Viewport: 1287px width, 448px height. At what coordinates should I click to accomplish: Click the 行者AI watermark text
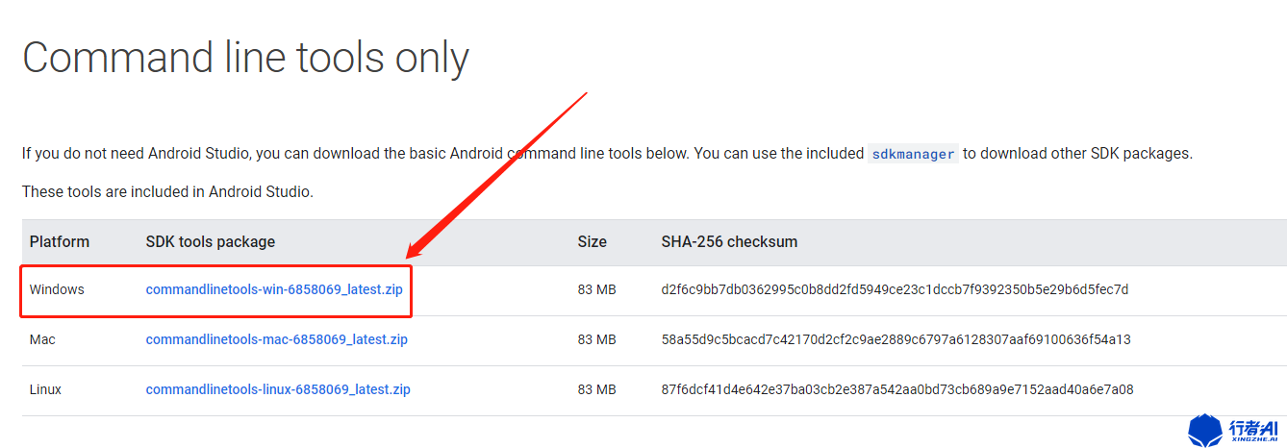pos(1253,430)
